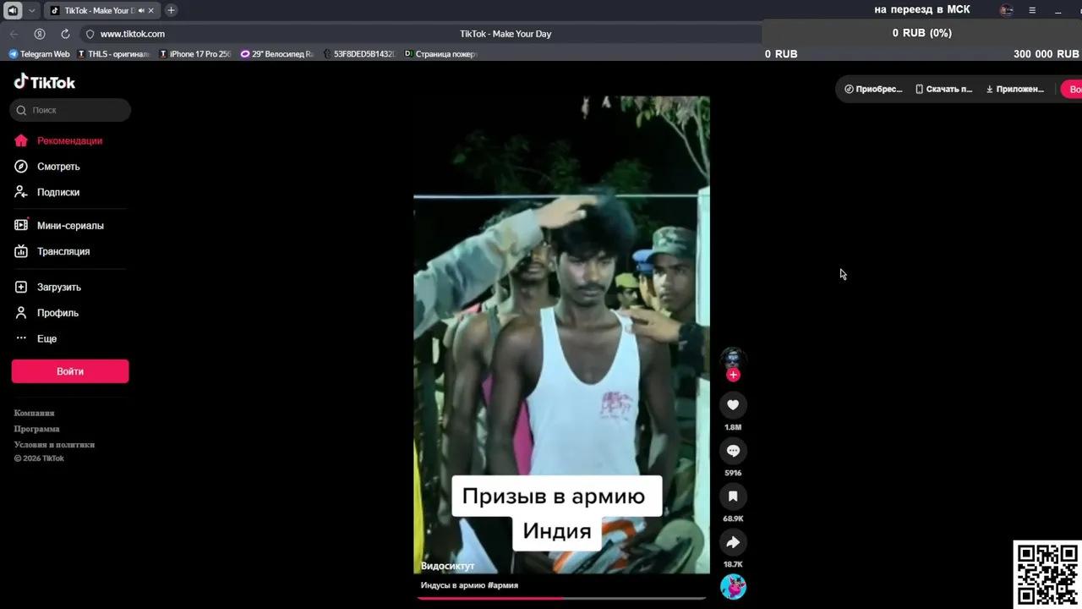This screenshot has width=1082, height=609.
Task: Click the 18.7K shares count
Action: [733, 564]
